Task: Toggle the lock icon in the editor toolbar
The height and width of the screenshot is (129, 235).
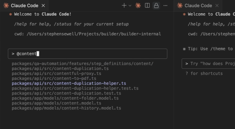Action: (156, 6)
